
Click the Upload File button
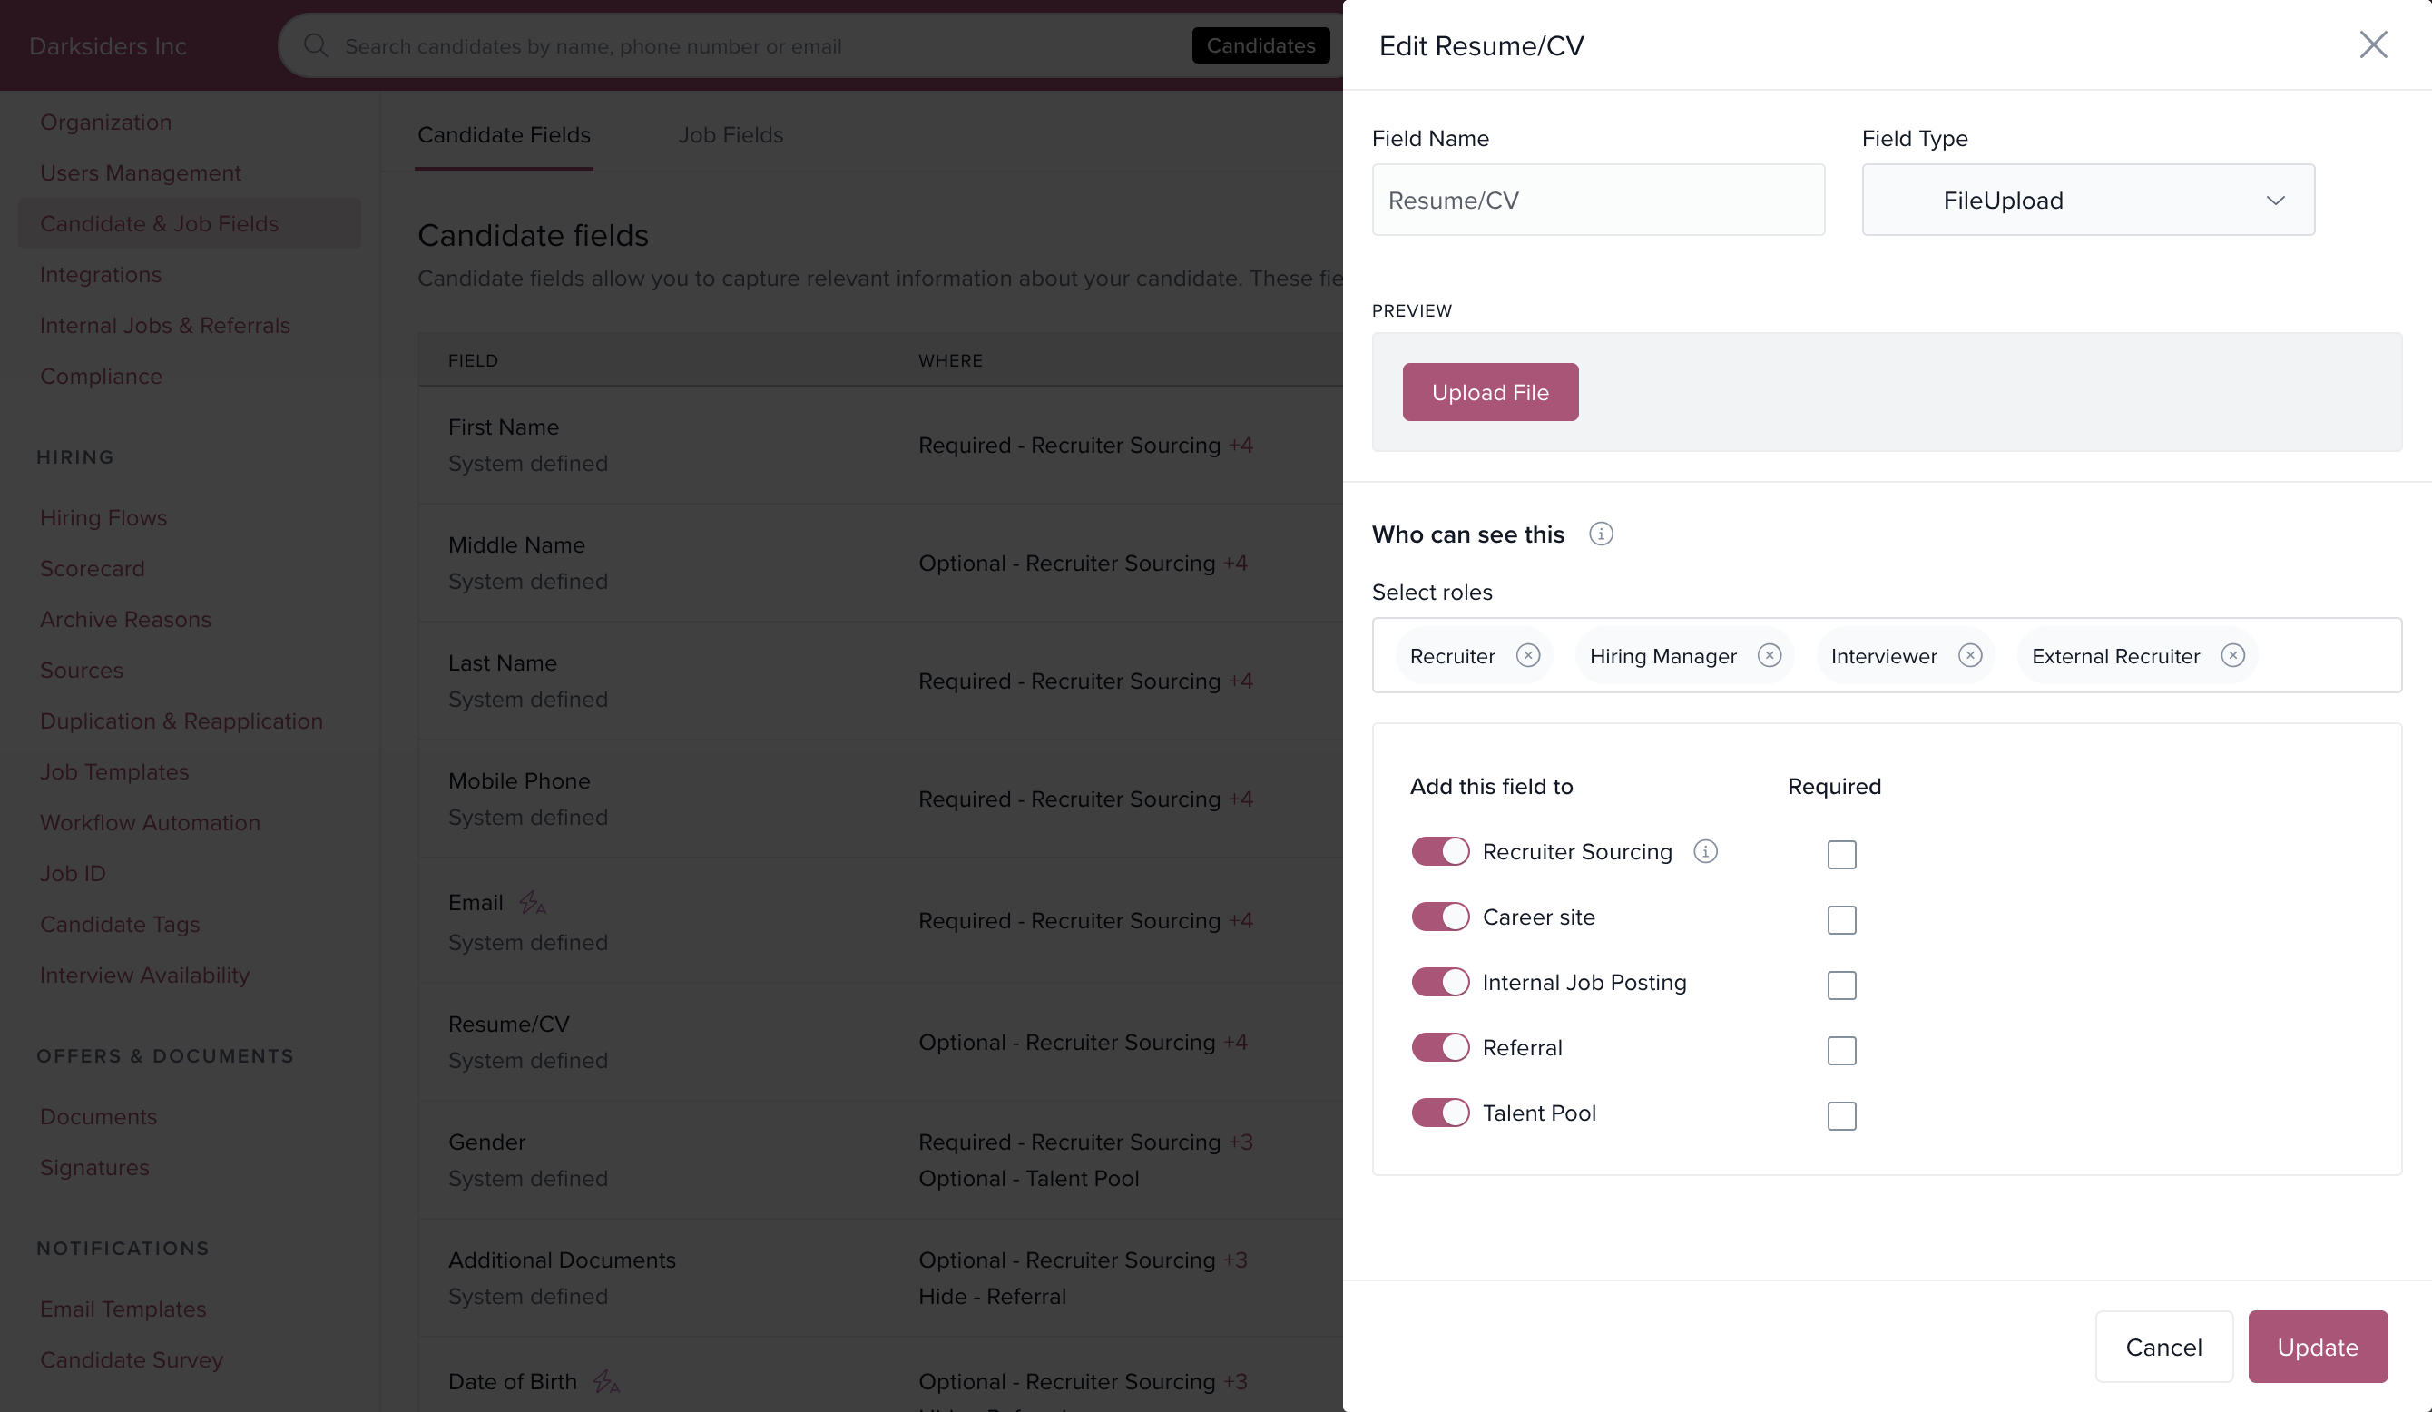1490,392
